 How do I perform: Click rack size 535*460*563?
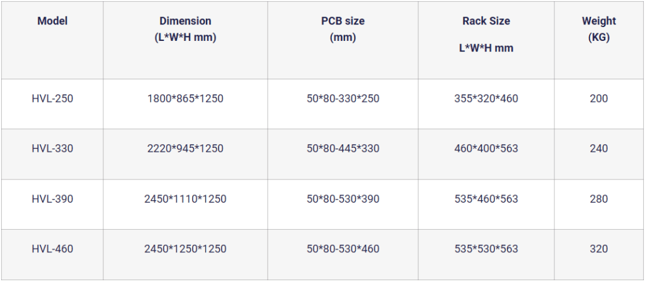tap(486, 199)
